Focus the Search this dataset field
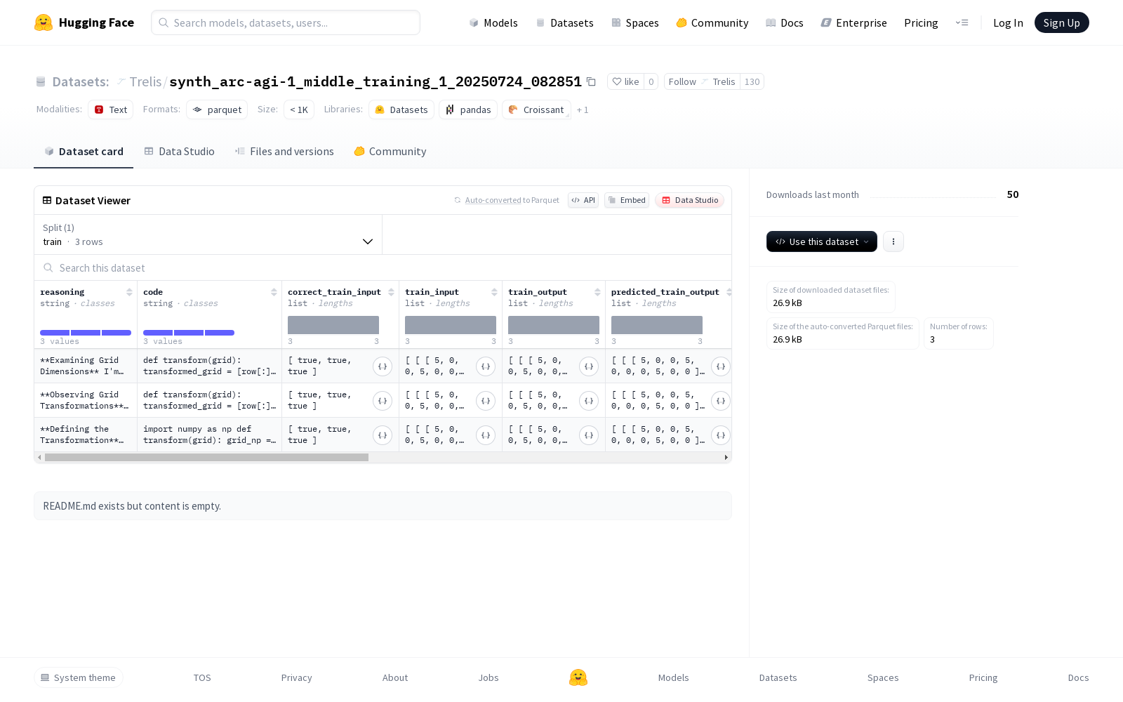The height and width of the screenshot is (702, 1123). (x=383, y=268)
